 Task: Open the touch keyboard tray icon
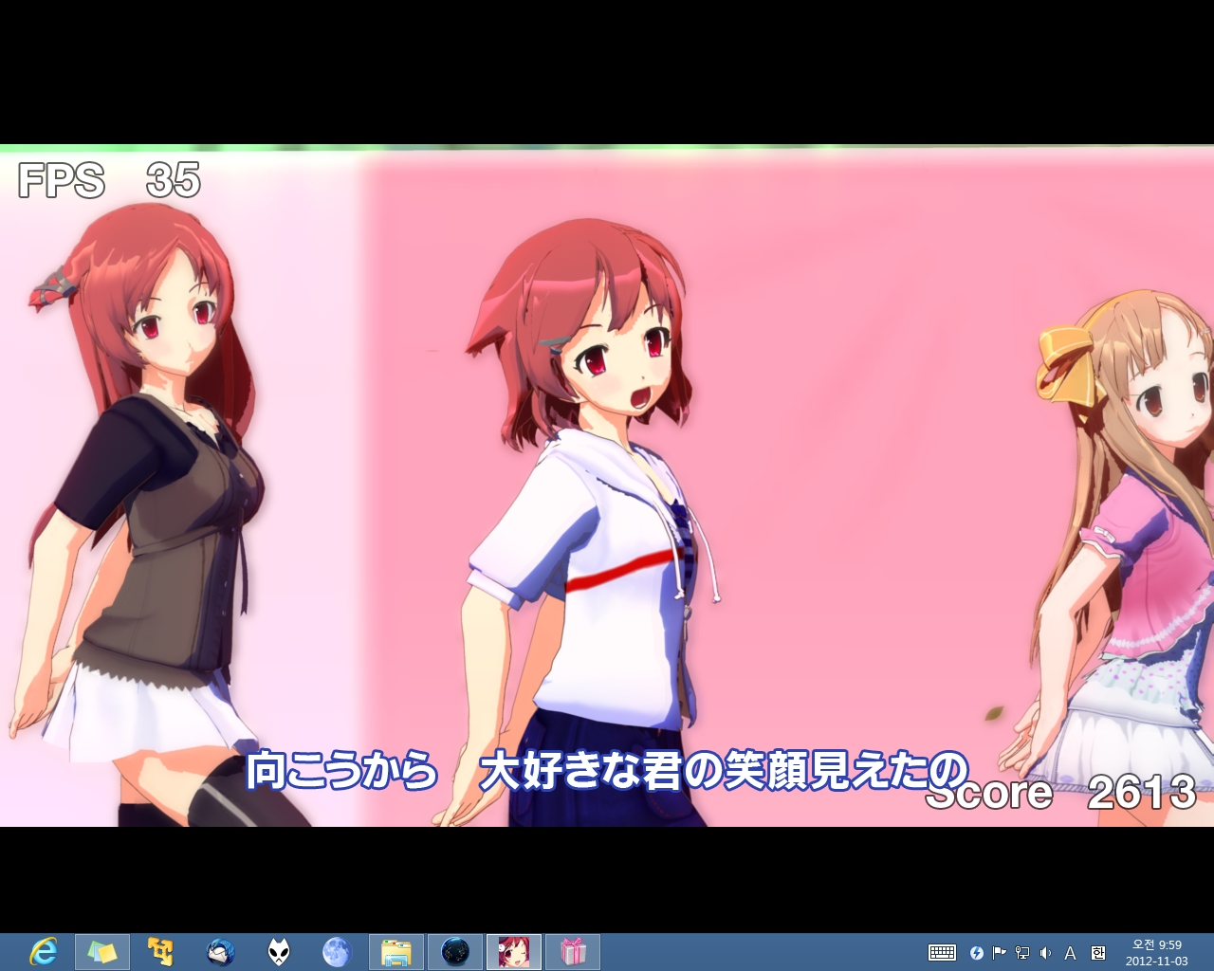(942, 953)
